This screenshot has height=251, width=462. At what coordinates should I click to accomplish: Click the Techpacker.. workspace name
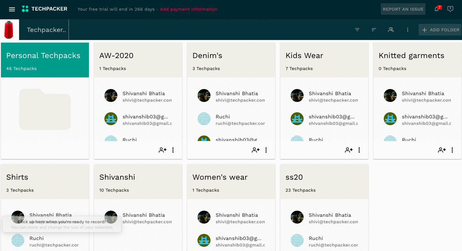pos(47,30)
